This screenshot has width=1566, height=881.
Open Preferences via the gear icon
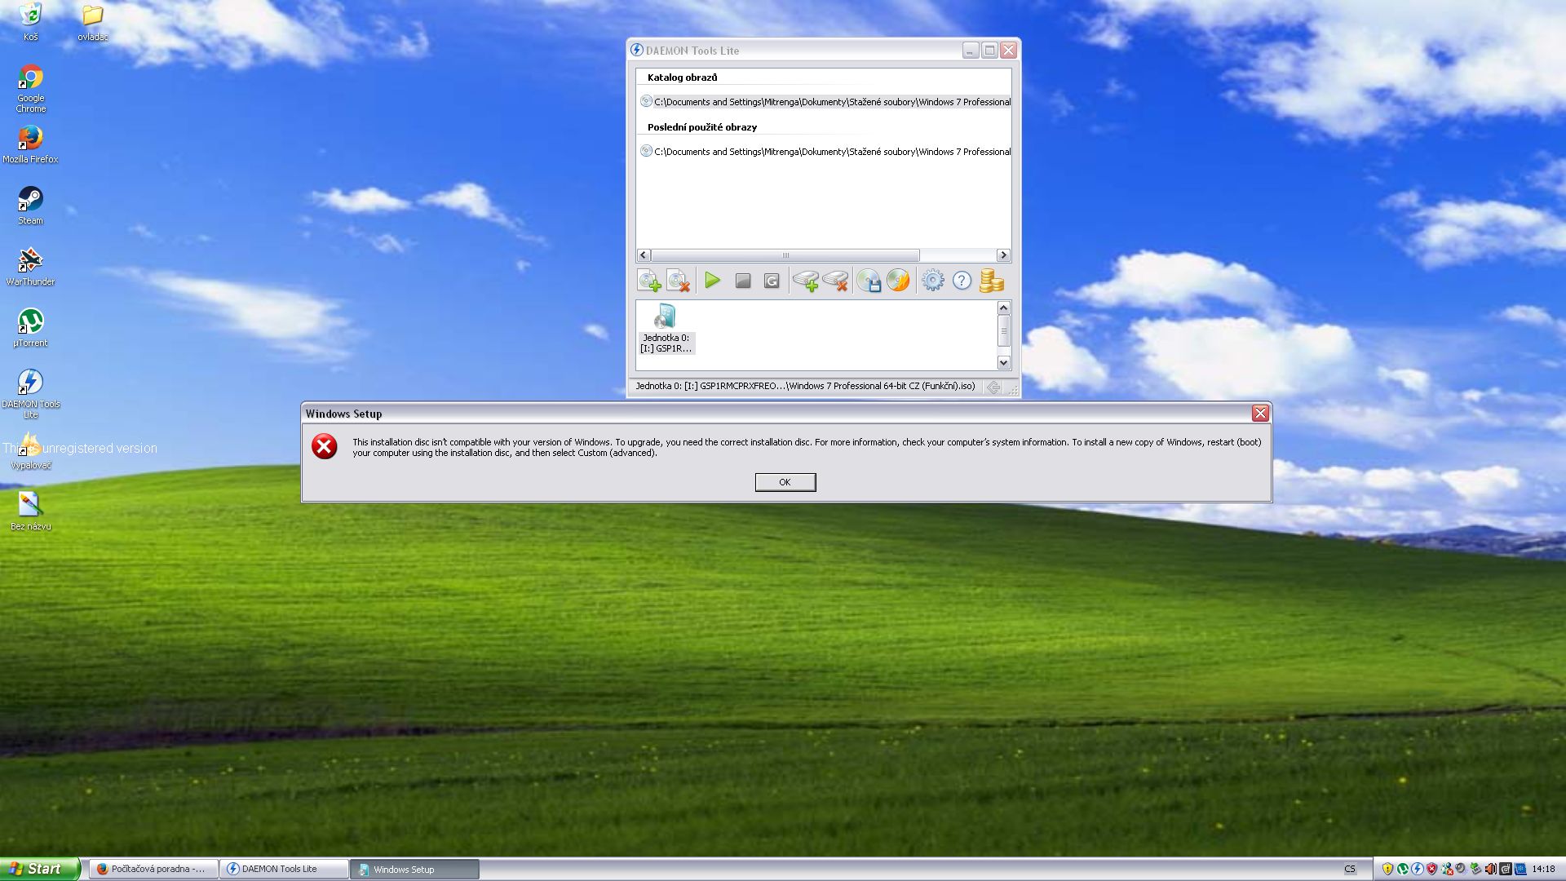(x=932, y=281)
